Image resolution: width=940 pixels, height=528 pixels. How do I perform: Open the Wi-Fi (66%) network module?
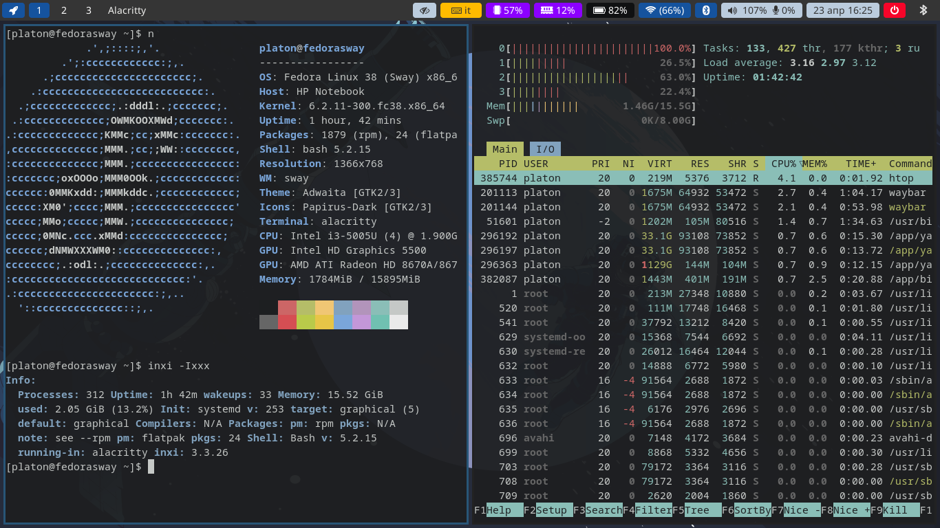tap(664, 10)
